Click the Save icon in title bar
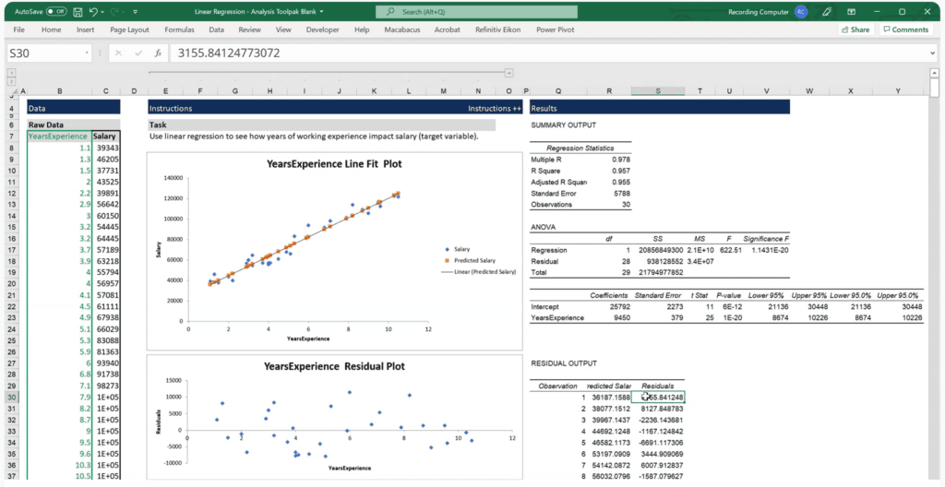Screen dimensions: 945x487 pos(78,11)
